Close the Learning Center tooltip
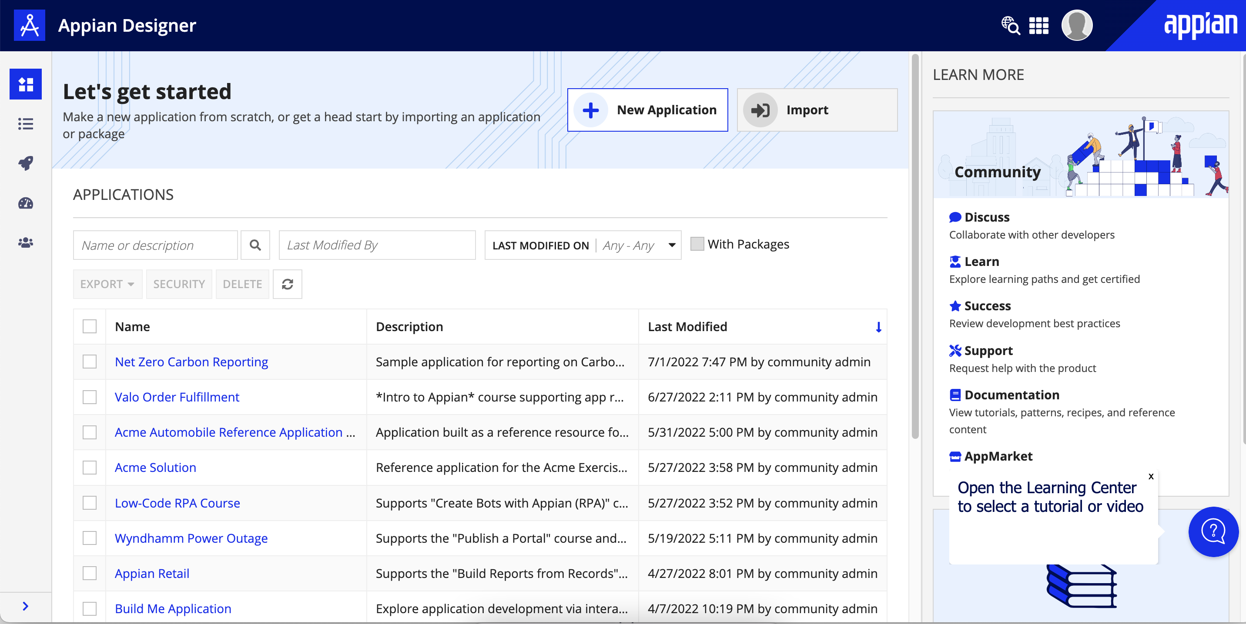The height and width of the screenshot is (624, 1246). [1151, 476]
